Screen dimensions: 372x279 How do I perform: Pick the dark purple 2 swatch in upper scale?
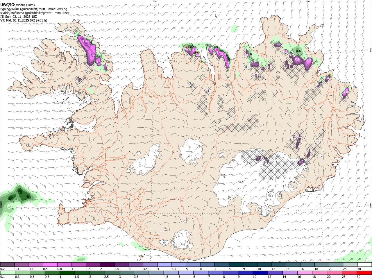107,264
